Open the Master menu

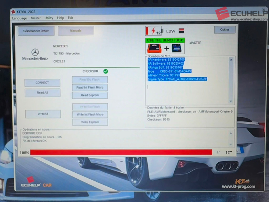coord(36,18)
